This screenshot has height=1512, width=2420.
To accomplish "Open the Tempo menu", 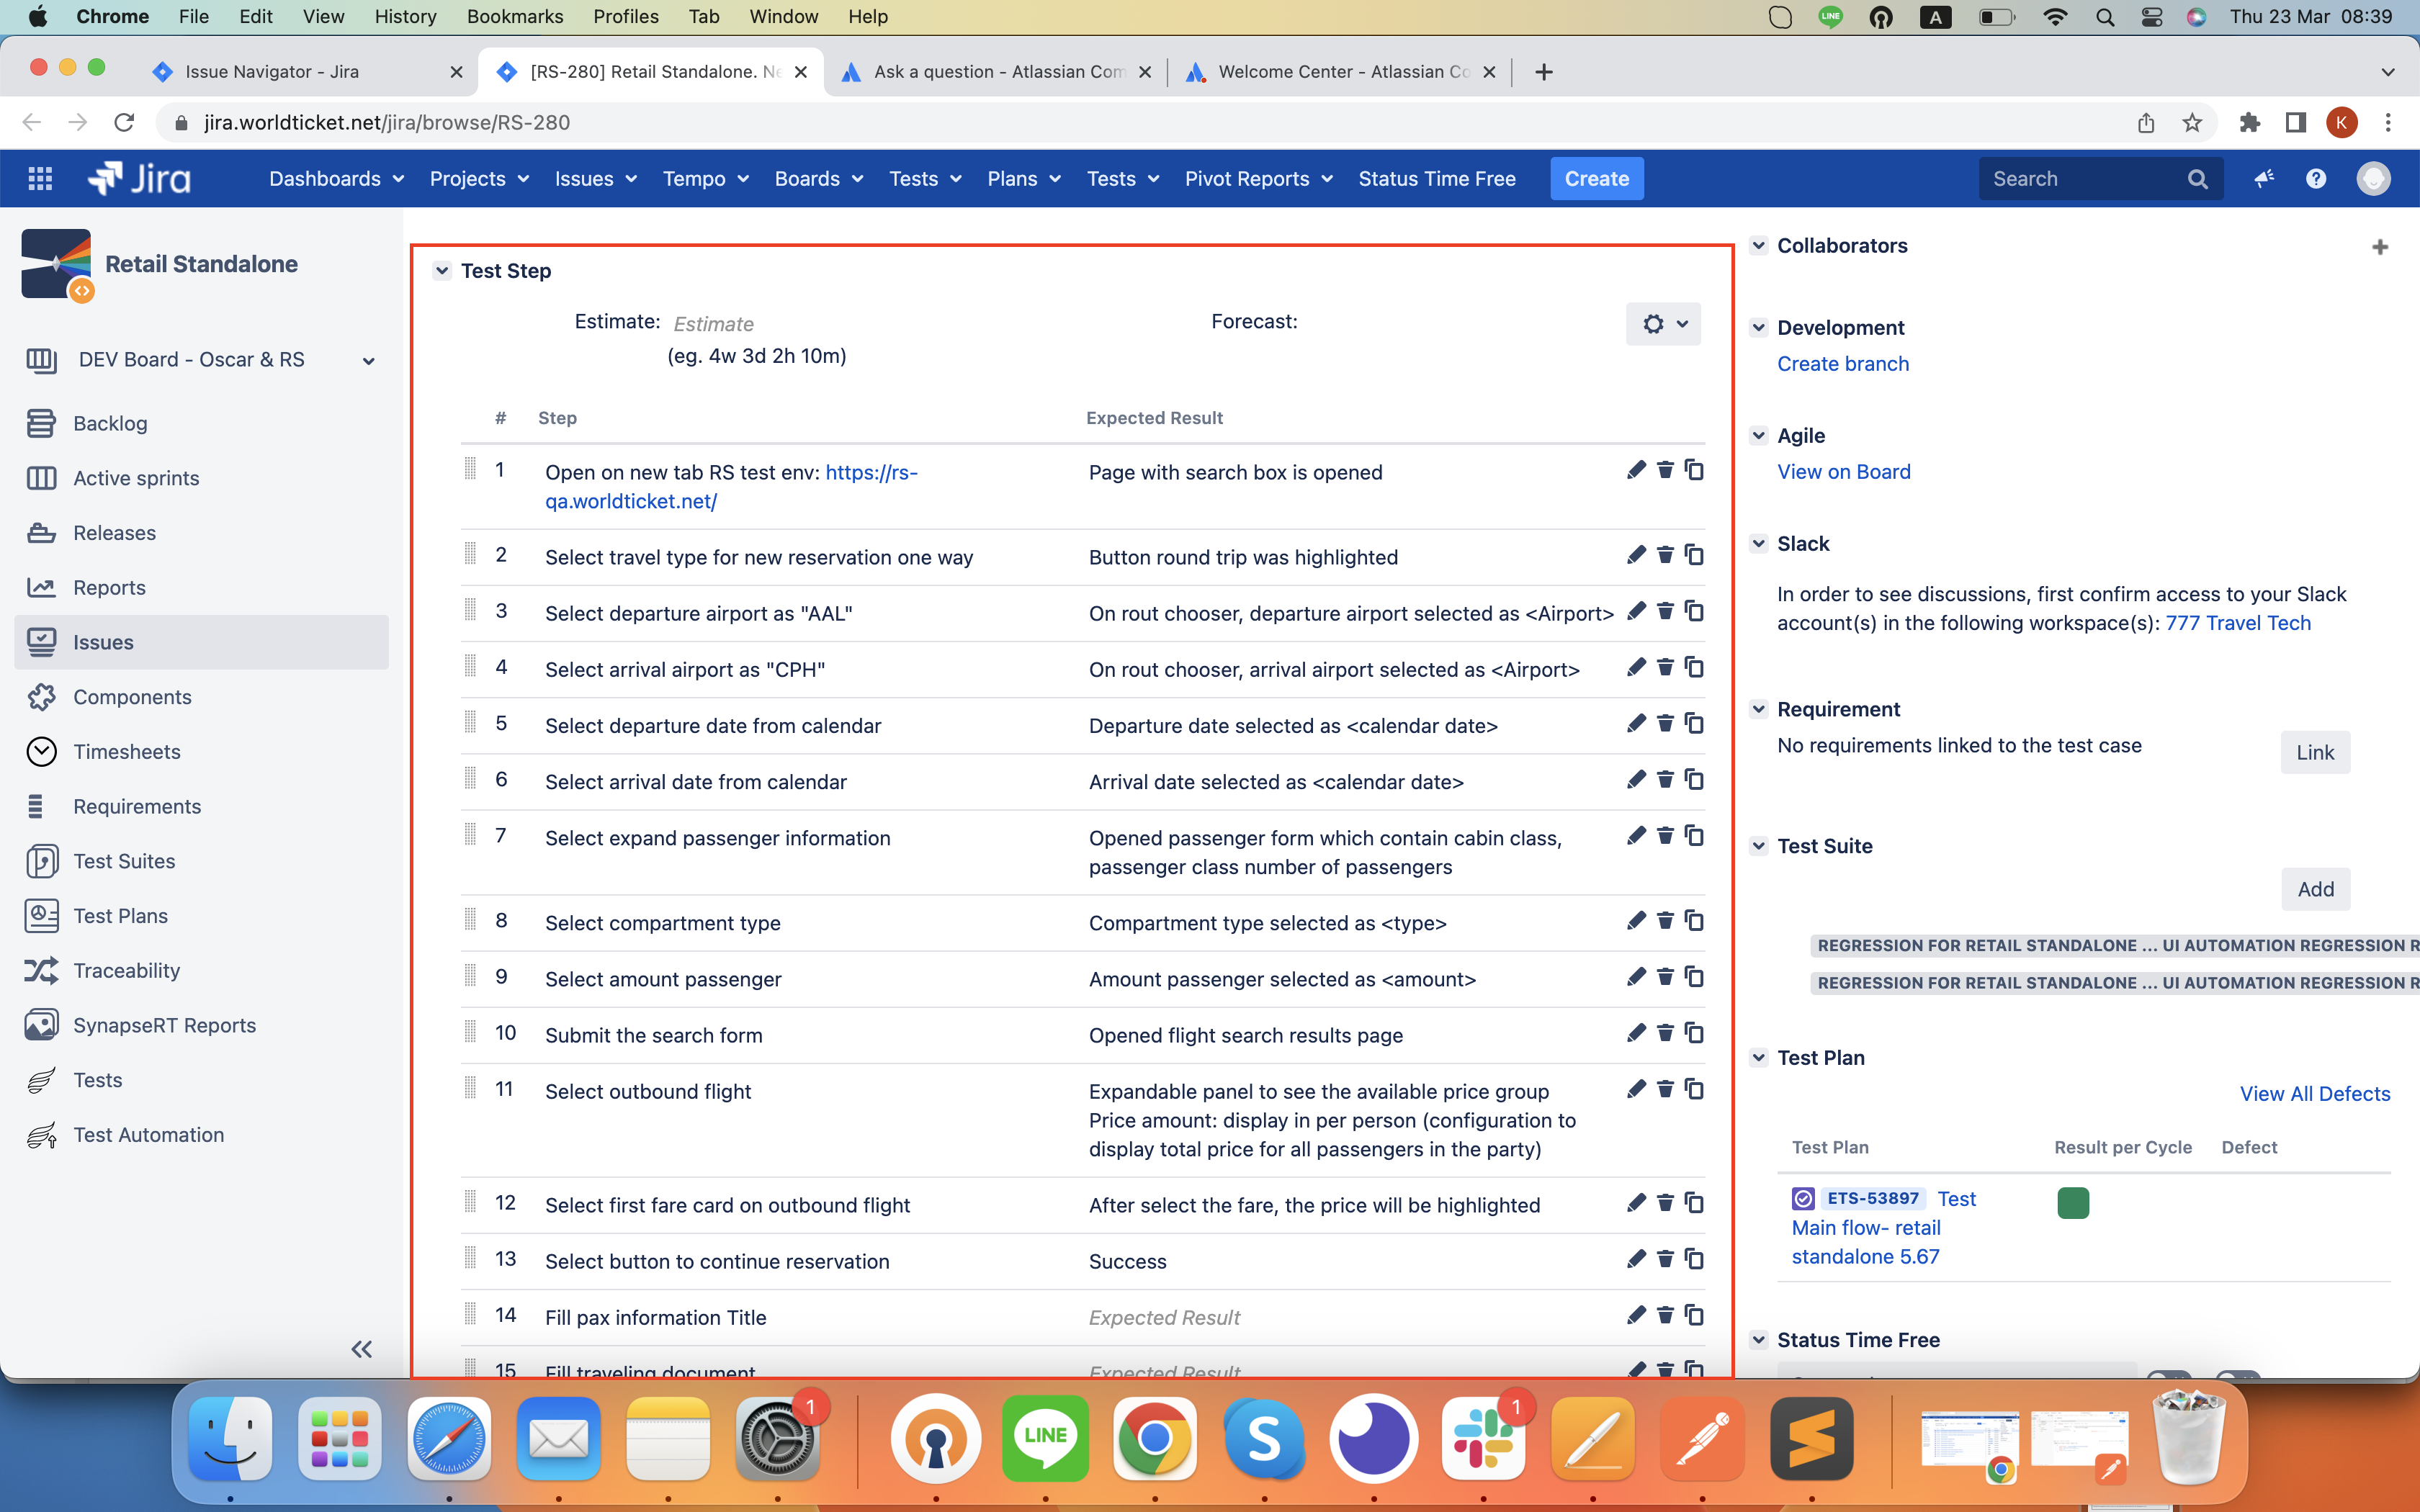I will [705, 179].
